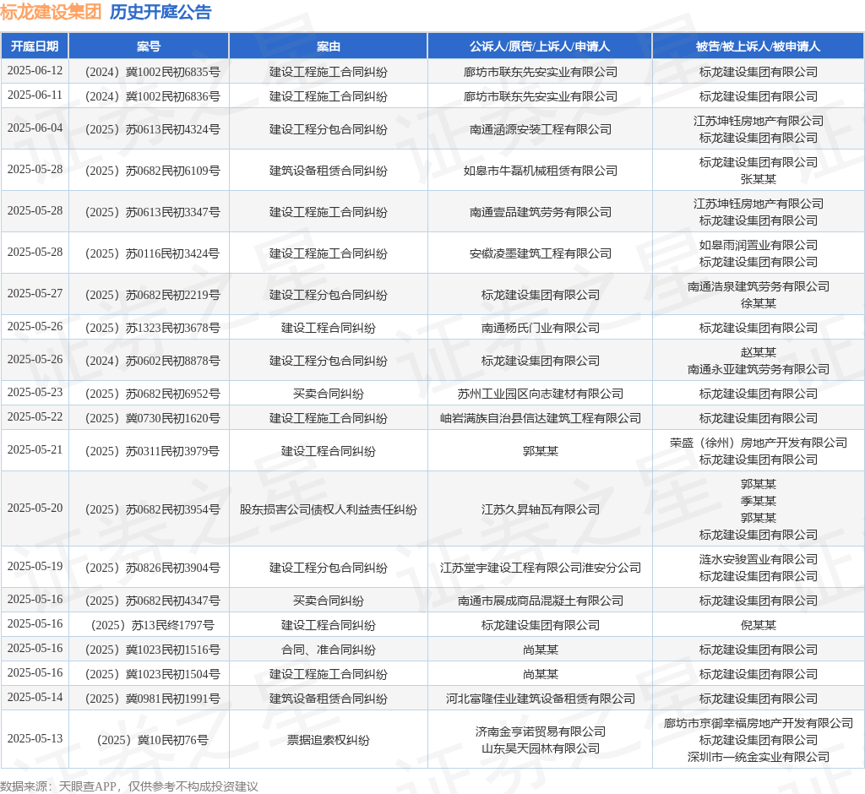The image size is (865, 794).
Task: Click the 历史开庭公告 heading
Action: 160,12
